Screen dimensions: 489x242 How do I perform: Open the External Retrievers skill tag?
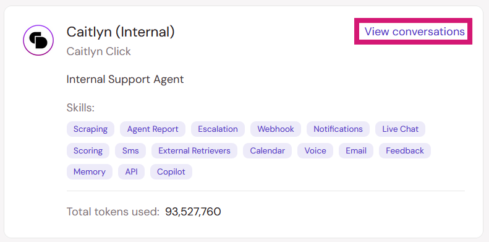click(194, 150)
